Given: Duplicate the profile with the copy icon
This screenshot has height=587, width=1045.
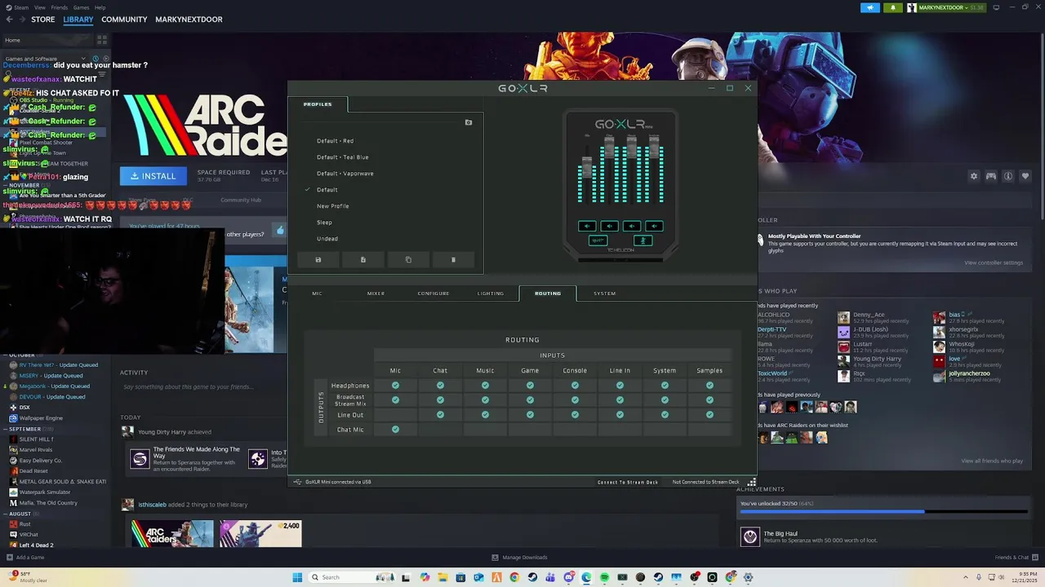Looking at the screenshot, I should tap(408, 260).
